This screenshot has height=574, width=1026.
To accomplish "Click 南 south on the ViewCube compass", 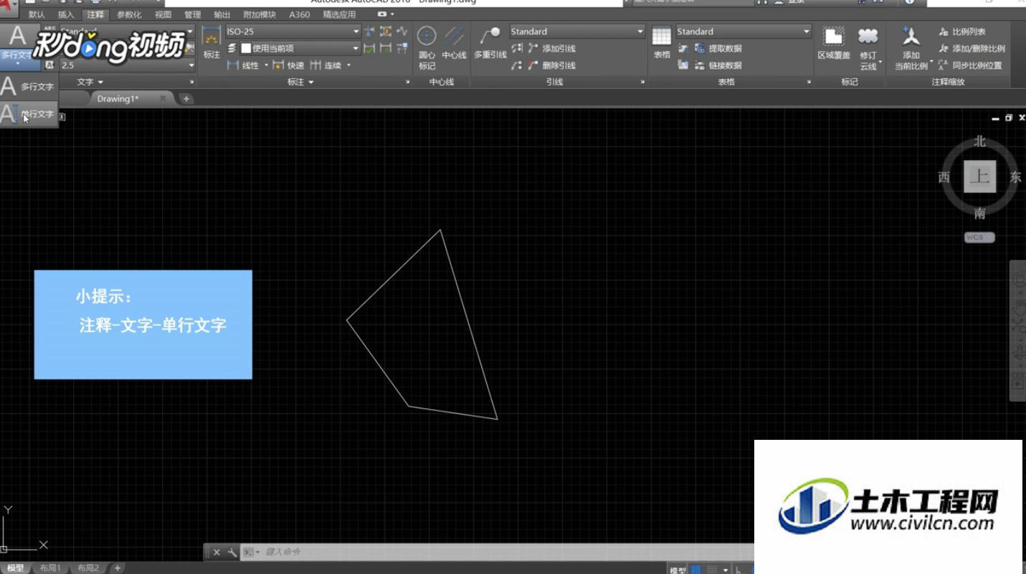I will pos(979,213).
